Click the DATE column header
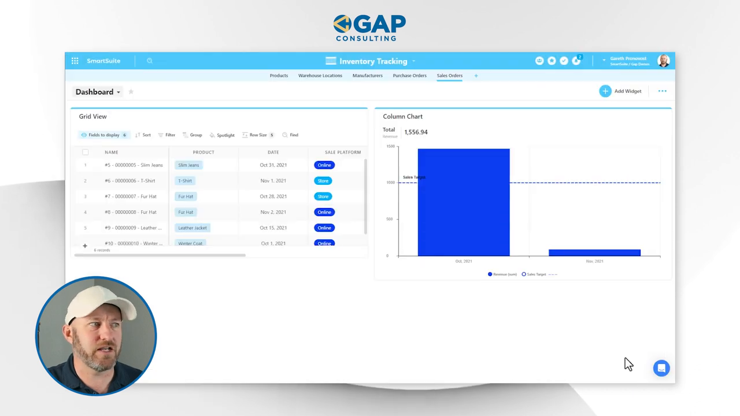This screenshot has width=740, height=416. 273,153
